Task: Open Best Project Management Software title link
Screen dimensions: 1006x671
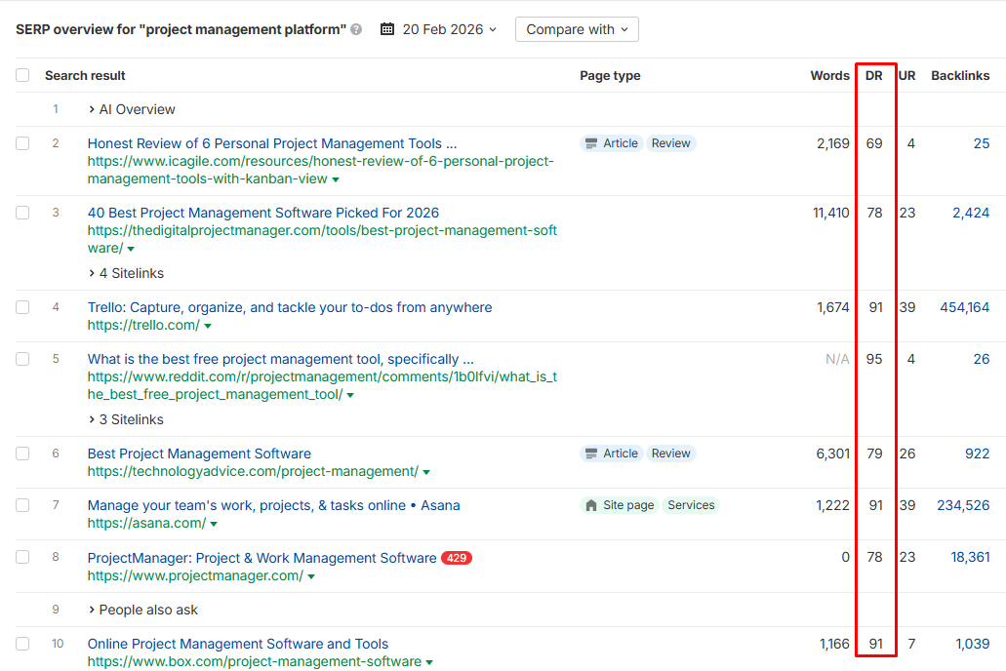Action: (199, 454)
